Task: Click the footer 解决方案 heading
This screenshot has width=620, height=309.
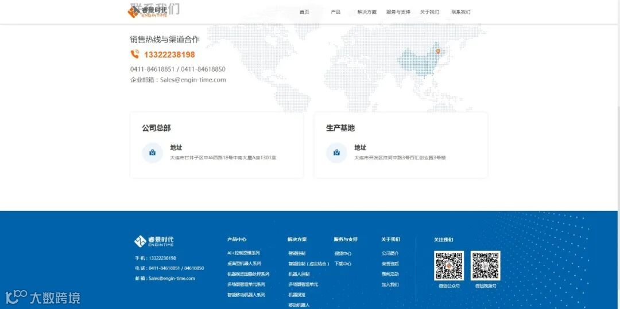Action: pyautogui.click(x=297, y=240)
